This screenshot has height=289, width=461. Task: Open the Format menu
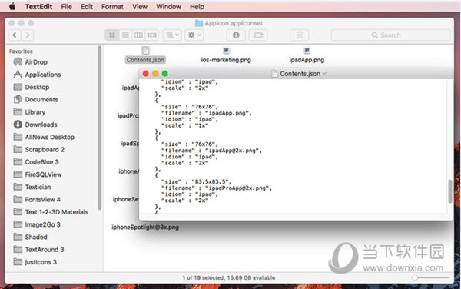(112, 6)
